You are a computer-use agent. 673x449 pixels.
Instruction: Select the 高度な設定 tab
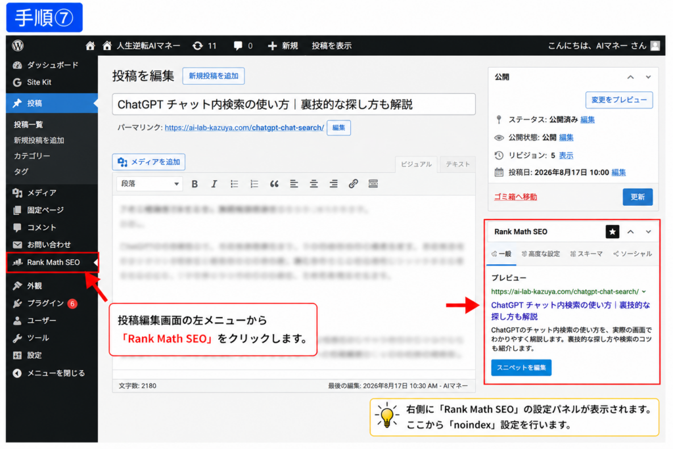(541, 254)
